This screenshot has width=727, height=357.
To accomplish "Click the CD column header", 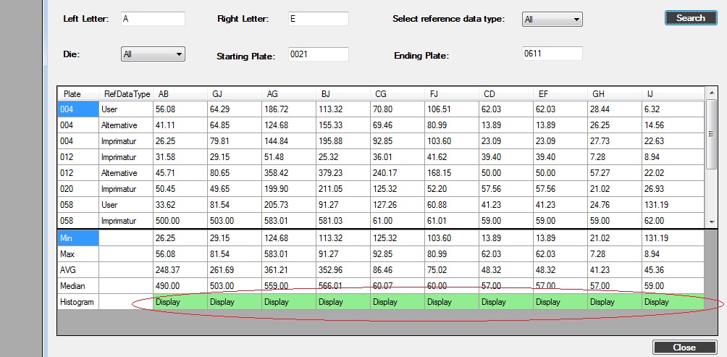I will pyautogui.click(x=506, y=94).
